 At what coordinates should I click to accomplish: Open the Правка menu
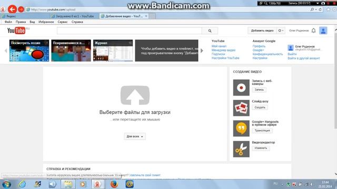21,22
